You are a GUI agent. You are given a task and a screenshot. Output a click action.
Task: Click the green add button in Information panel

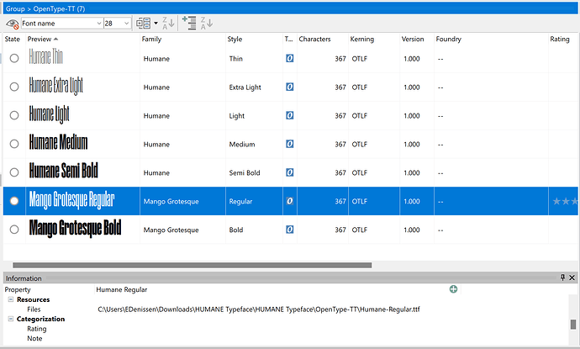454,289
